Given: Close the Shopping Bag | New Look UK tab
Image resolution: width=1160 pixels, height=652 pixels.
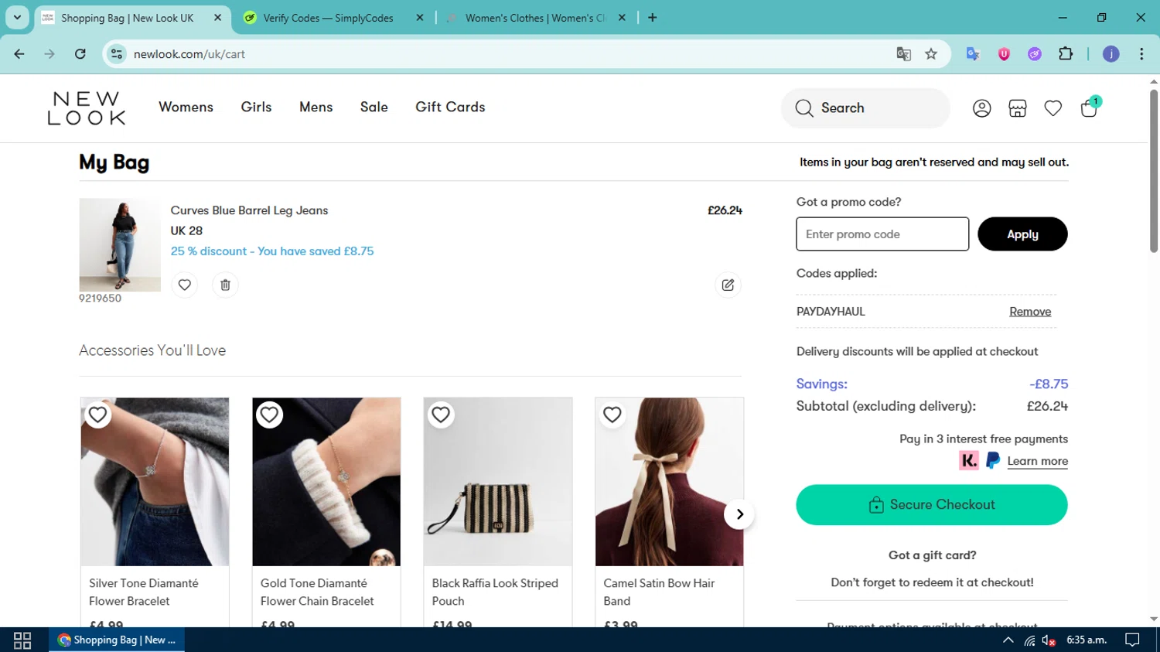Looking at the screenshot, I should tap(218, 17).
